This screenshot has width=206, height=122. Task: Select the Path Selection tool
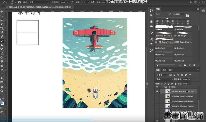tap(2, 78)
